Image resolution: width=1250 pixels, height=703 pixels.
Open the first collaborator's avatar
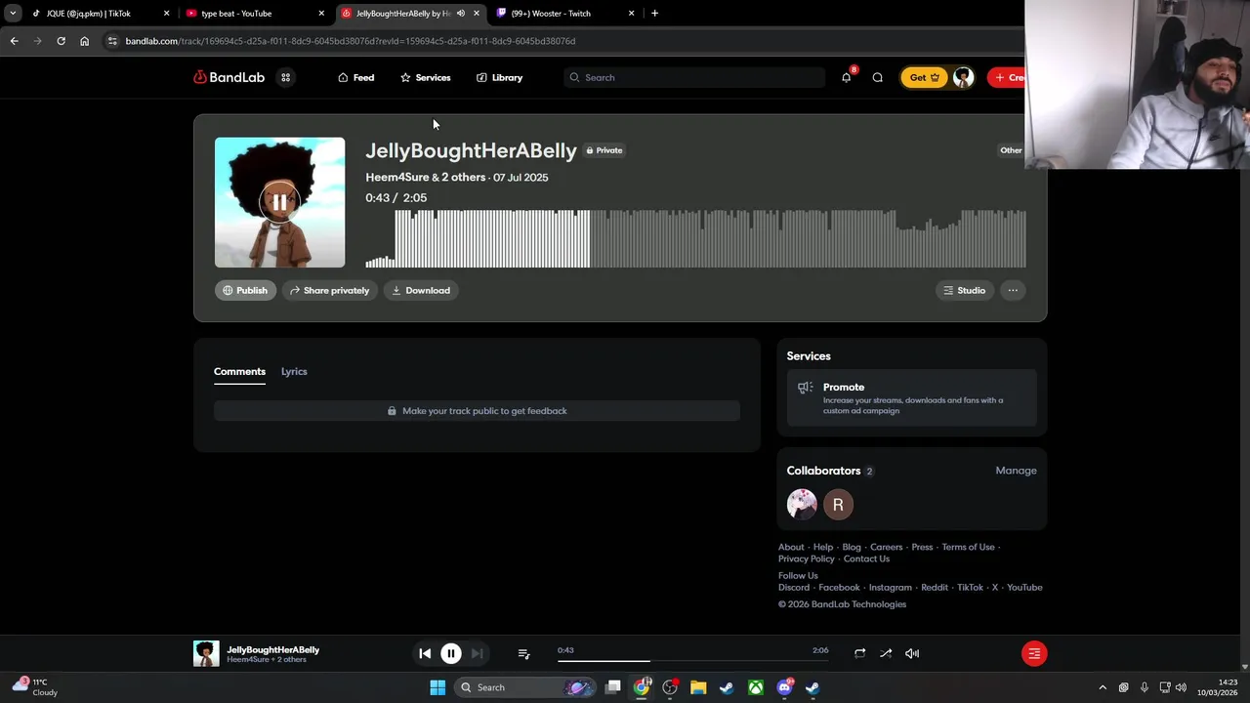[802, 504]
